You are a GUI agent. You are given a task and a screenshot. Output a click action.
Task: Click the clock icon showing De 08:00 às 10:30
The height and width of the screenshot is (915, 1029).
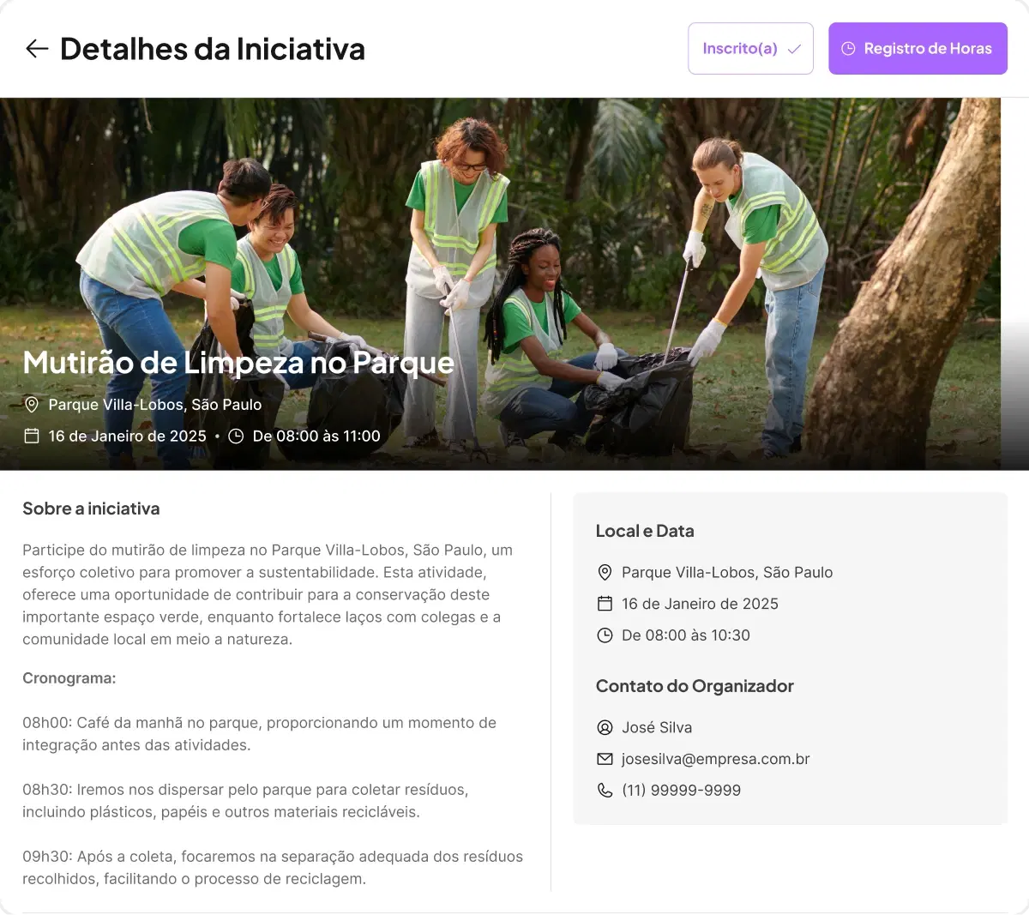pyautogui.click(x=605, y=635)
